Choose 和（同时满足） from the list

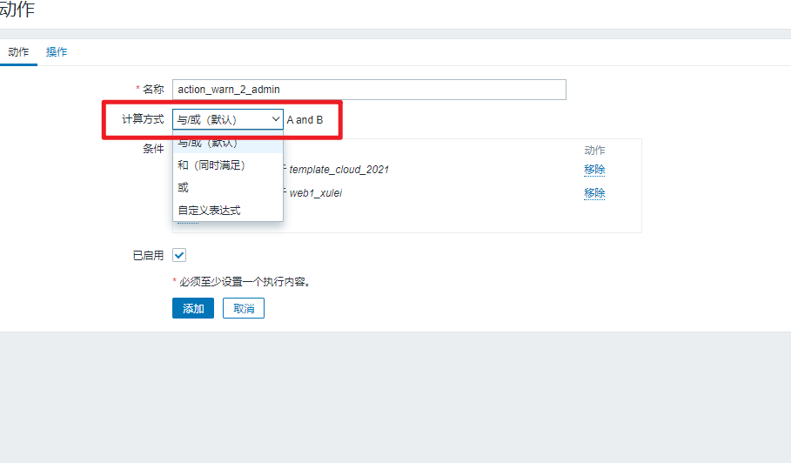point(211,164)
